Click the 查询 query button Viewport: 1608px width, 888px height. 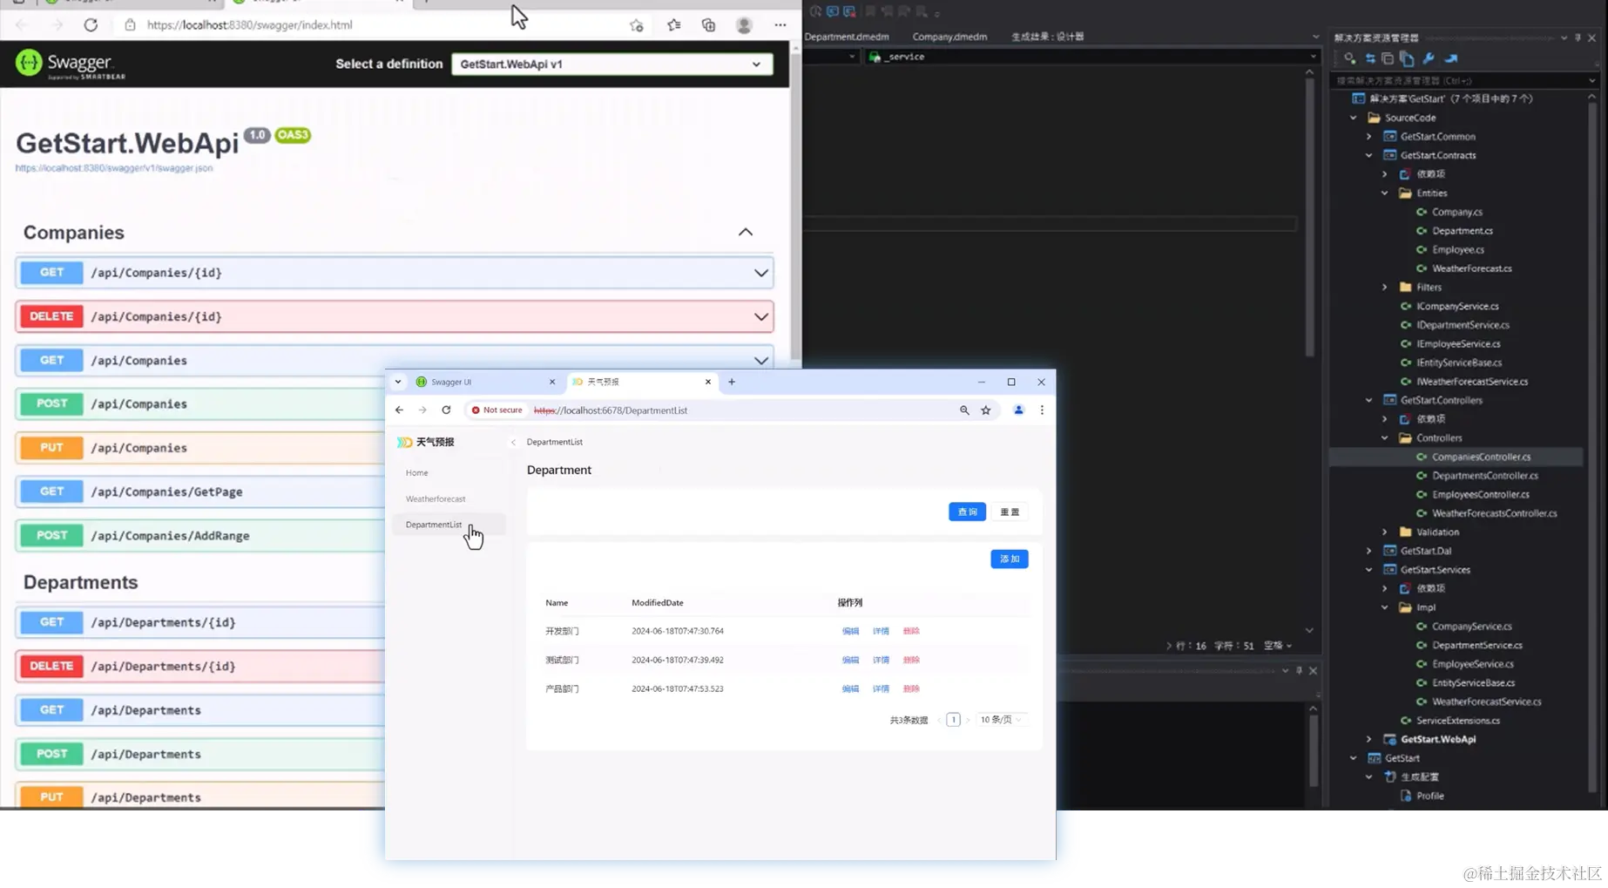967,512
